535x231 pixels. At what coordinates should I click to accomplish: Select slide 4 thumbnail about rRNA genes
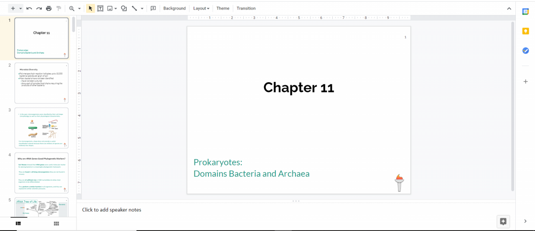(x=41, y=173)
